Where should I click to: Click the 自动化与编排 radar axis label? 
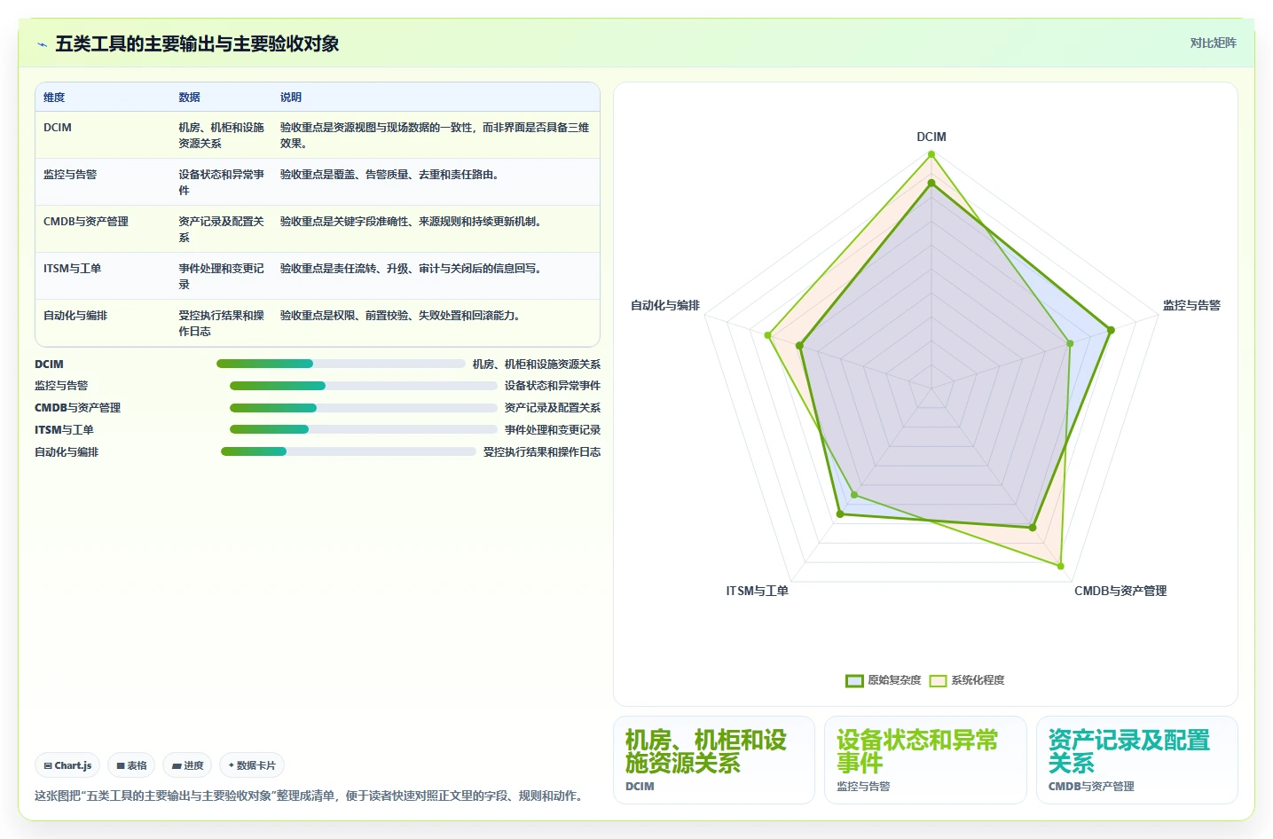tap(665, 306)
